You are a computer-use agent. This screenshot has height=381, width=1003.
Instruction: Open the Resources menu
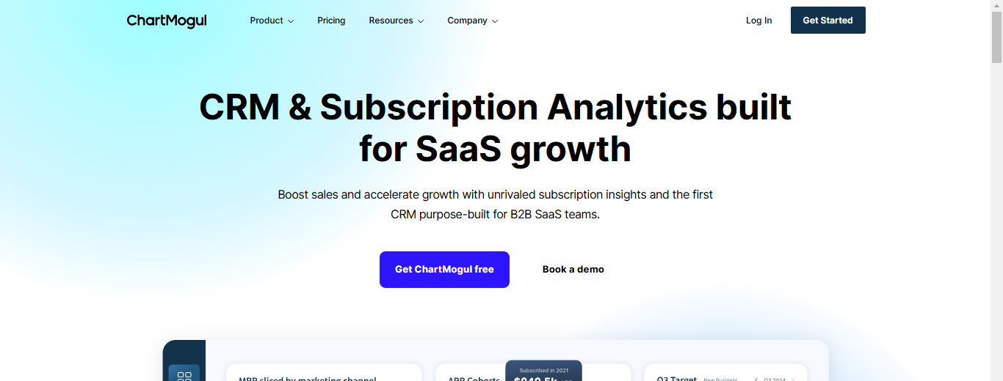[x=391, y=21]
